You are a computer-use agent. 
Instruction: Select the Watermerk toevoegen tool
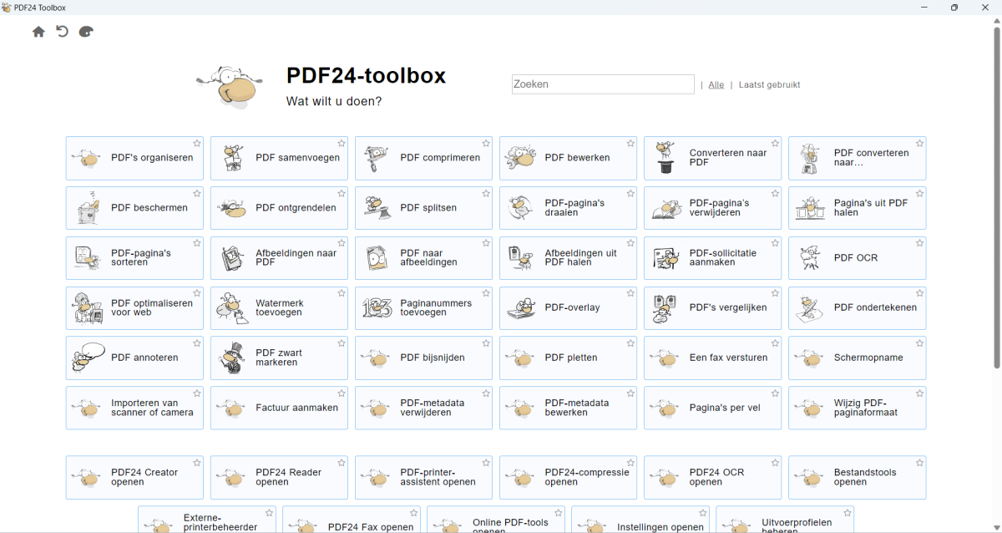[279, 308]
